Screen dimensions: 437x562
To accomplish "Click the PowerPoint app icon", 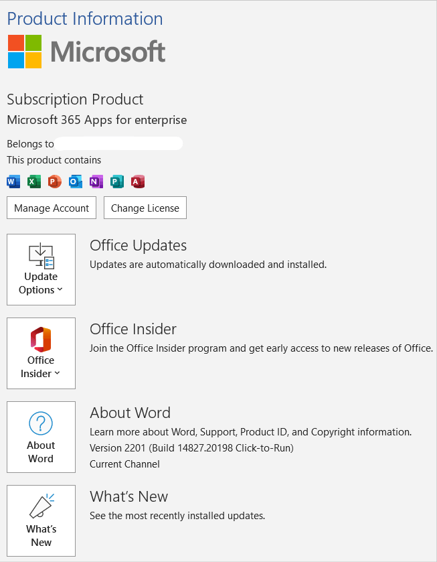I will click(55, 182).
